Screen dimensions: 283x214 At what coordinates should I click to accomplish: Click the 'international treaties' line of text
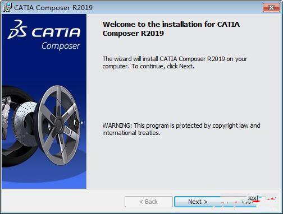[x=131, y=133]
